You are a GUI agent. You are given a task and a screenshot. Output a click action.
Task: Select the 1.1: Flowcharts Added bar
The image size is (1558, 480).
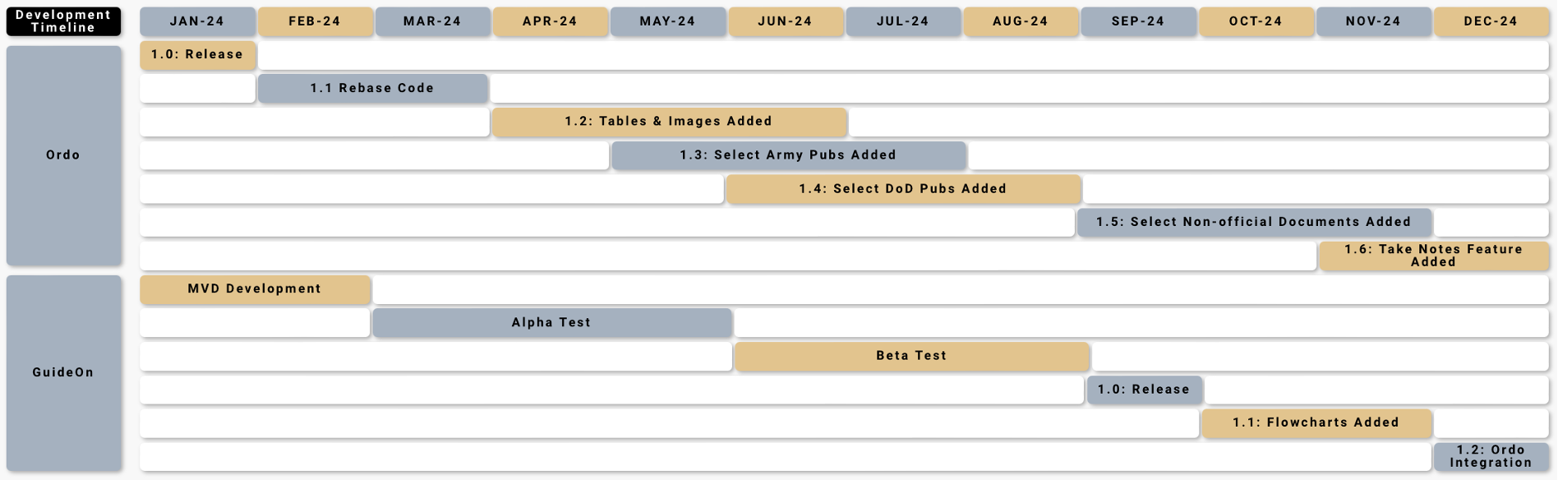pyautogui.click(x=1316, y=422)
